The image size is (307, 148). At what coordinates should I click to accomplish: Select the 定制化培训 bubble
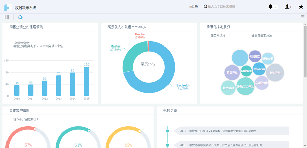pyautogui.click(x=262, y=83)
